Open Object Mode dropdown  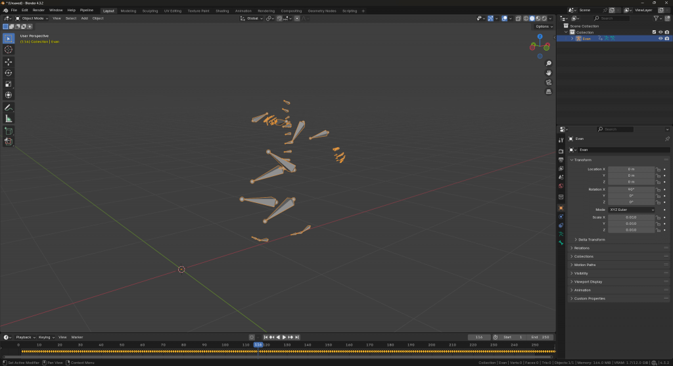(32, 18)
